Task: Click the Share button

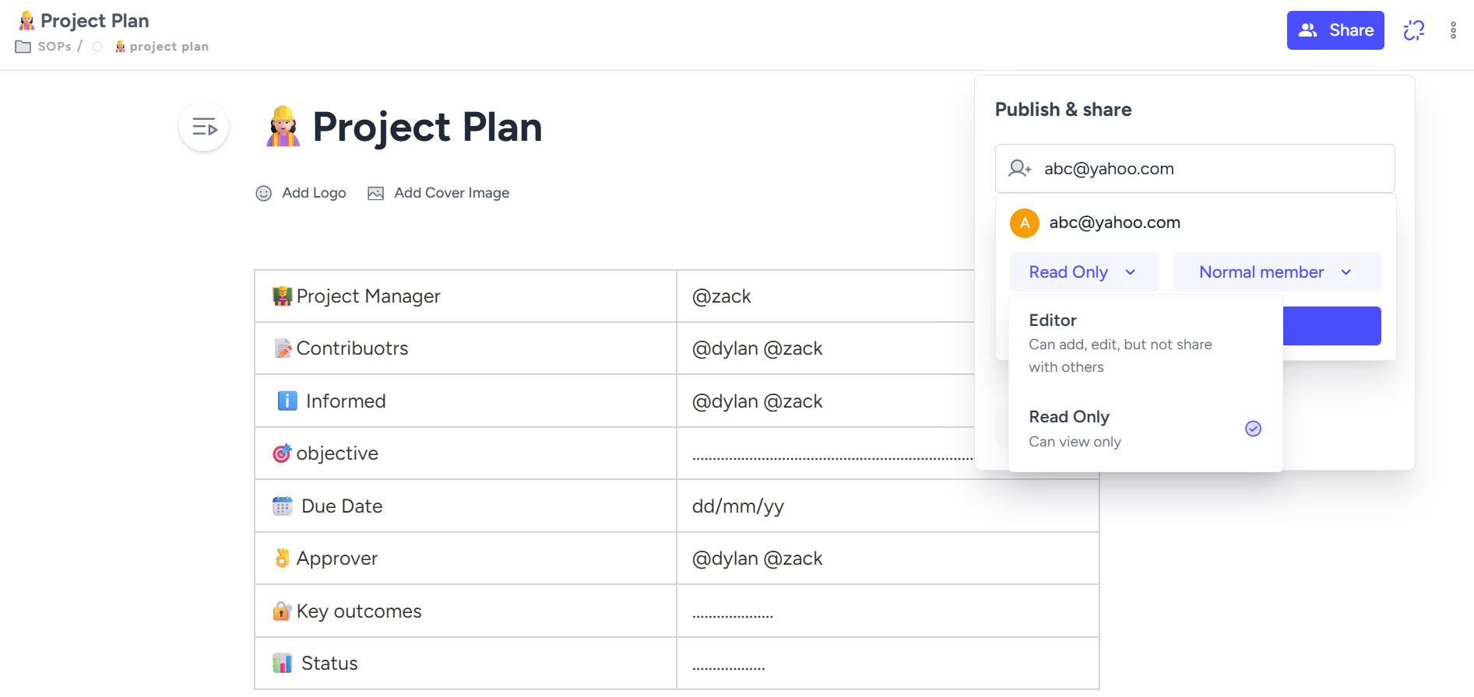Action: click(x=1335, y=30)
